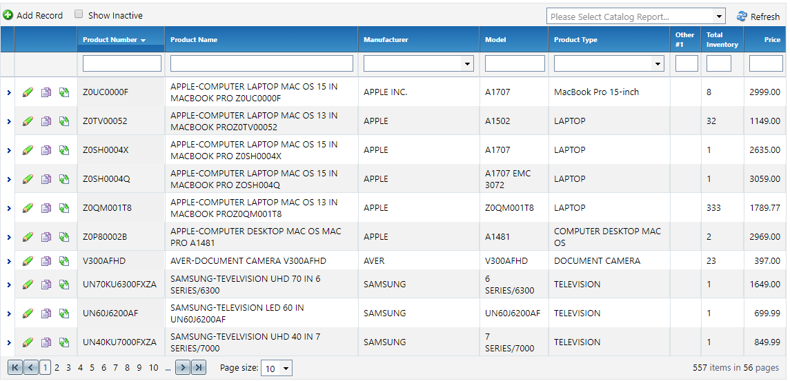Edit pencil icon for UN70KU6300FXZA row
Image resolution: width=790 pixels, height=381 pixels.
28,285
